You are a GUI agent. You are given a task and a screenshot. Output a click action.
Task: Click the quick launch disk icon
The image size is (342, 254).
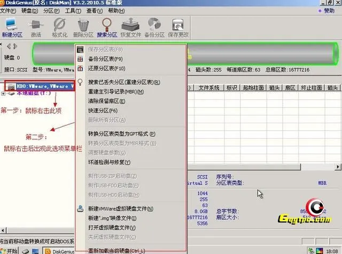point(25,251)
